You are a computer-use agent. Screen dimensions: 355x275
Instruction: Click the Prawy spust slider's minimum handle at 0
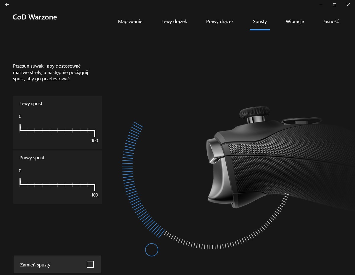20,182
